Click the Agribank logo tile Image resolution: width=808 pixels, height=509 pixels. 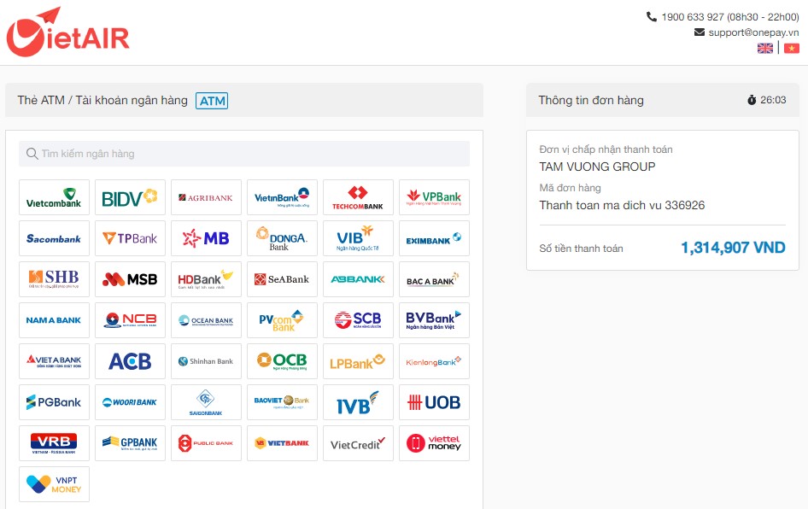pos(206,197)
